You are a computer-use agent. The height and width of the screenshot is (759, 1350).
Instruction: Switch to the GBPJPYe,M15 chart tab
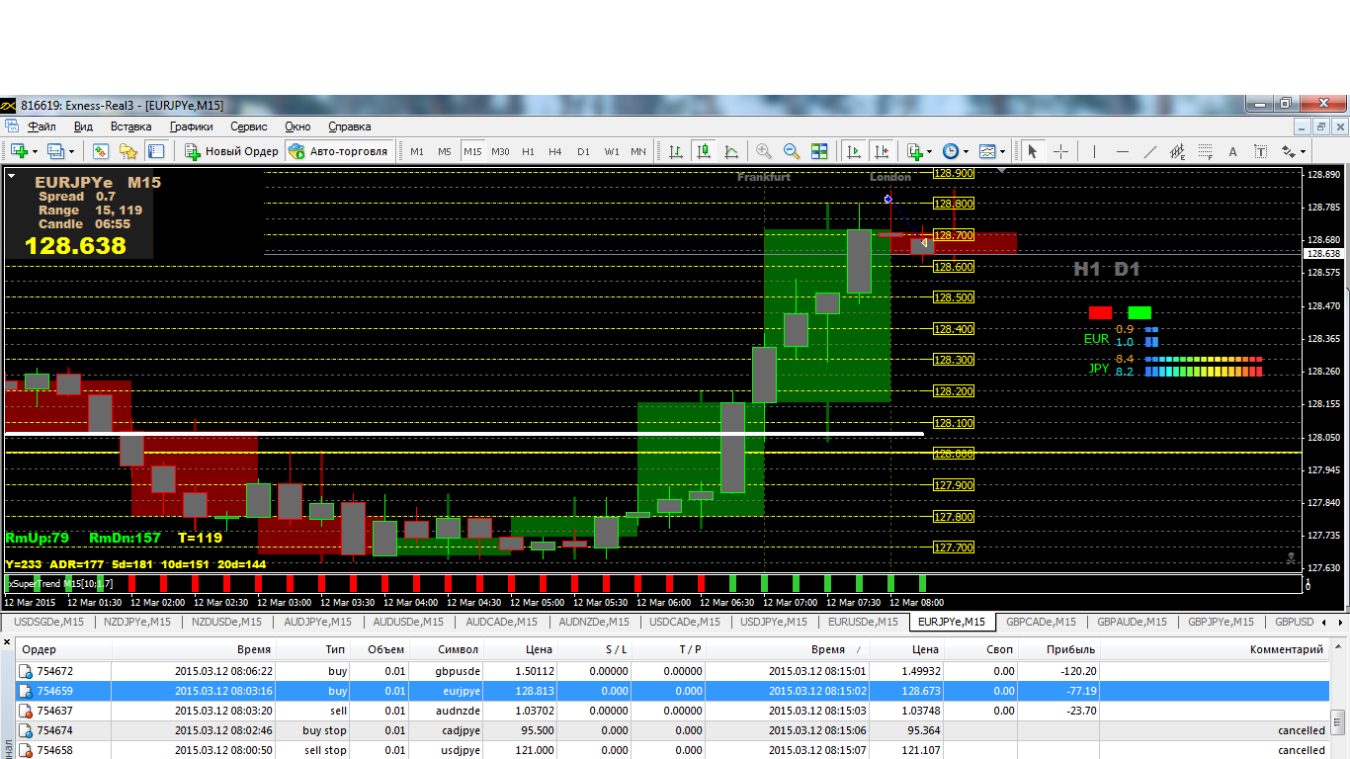click(x=1221, y=622)
